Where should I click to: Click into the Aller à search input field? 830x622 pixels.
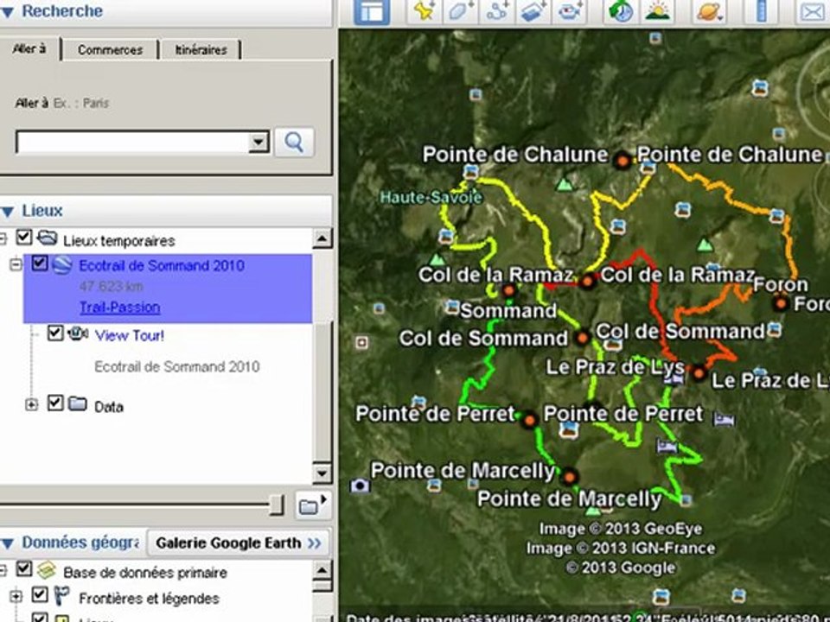(133, 142)
